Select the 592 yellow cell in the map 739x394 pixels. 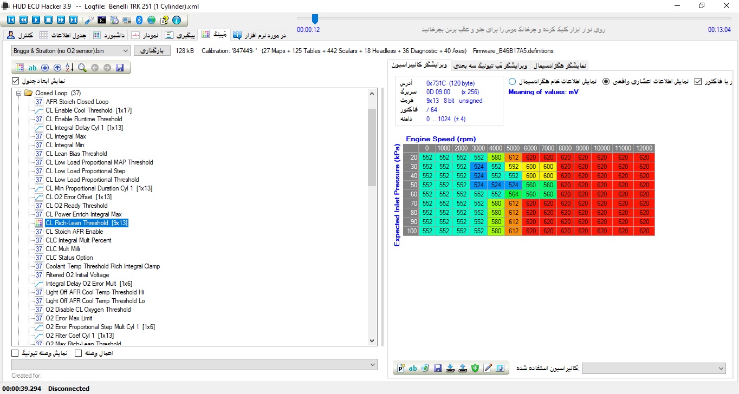pyautogui.click(x=513, y=167)
